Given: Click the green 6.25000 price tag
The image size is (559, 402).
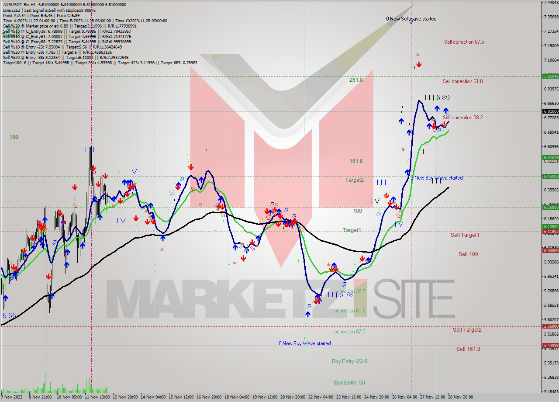Looking at the screenshot, I should [x=550, y=208].
